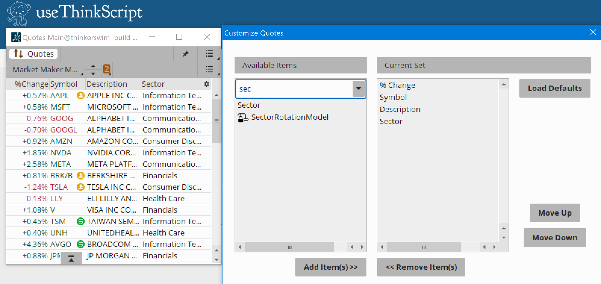Click Available Items scroll right arrow
The width and height of the screenshot is (601, 284).
click(x=362, y=247)
